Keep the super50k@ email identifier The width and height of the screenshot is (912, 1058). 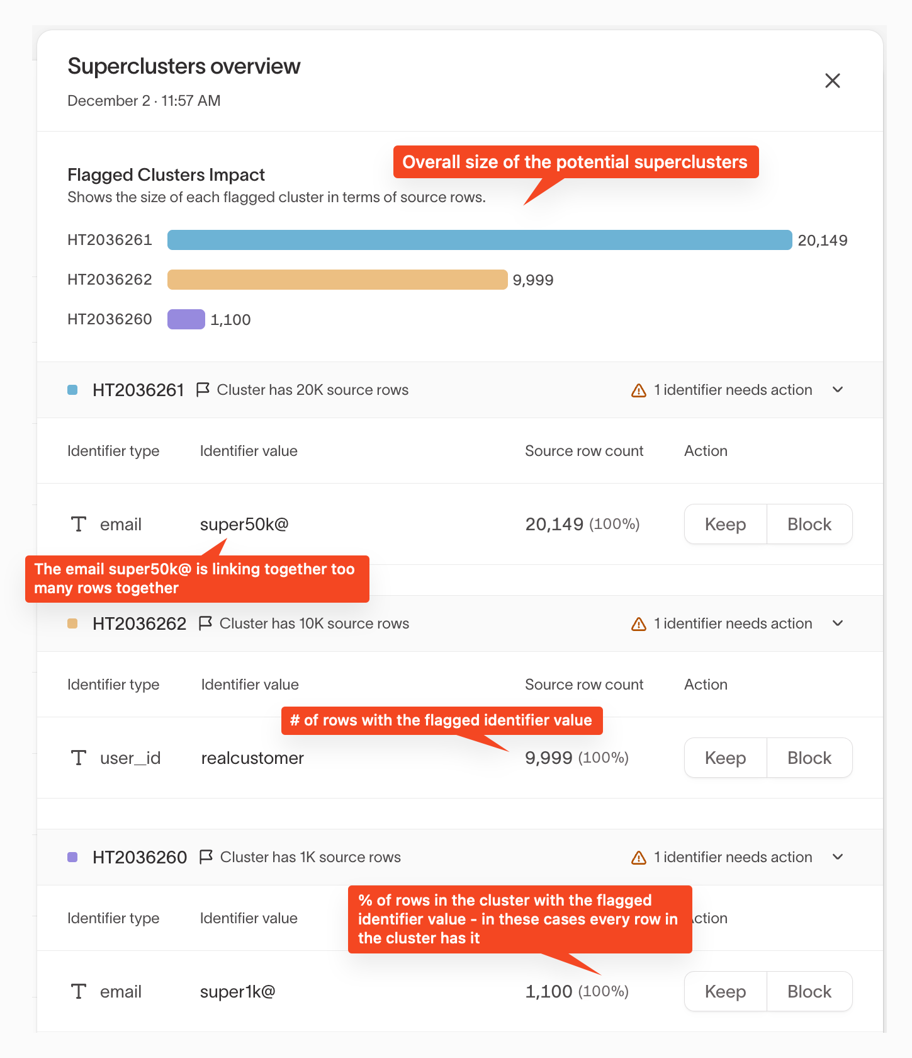(725, 524)
